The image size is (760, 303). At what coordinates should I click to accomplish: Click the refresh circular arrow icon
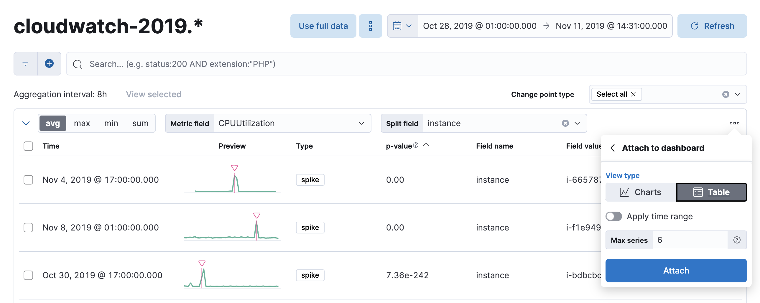[x=694, y=26]
